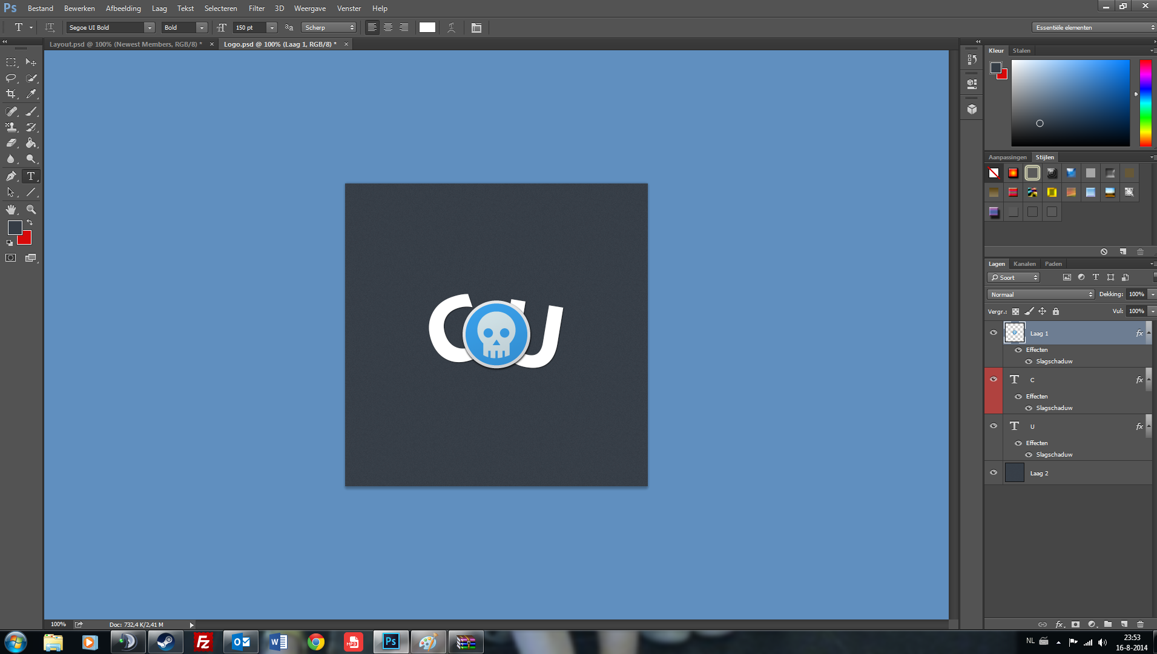
Task: Hide the C text layer
Action: 994,379
